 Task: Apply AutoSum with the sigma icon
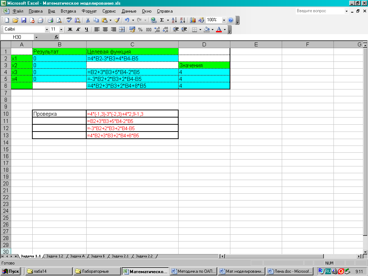[x=162, y=20]
